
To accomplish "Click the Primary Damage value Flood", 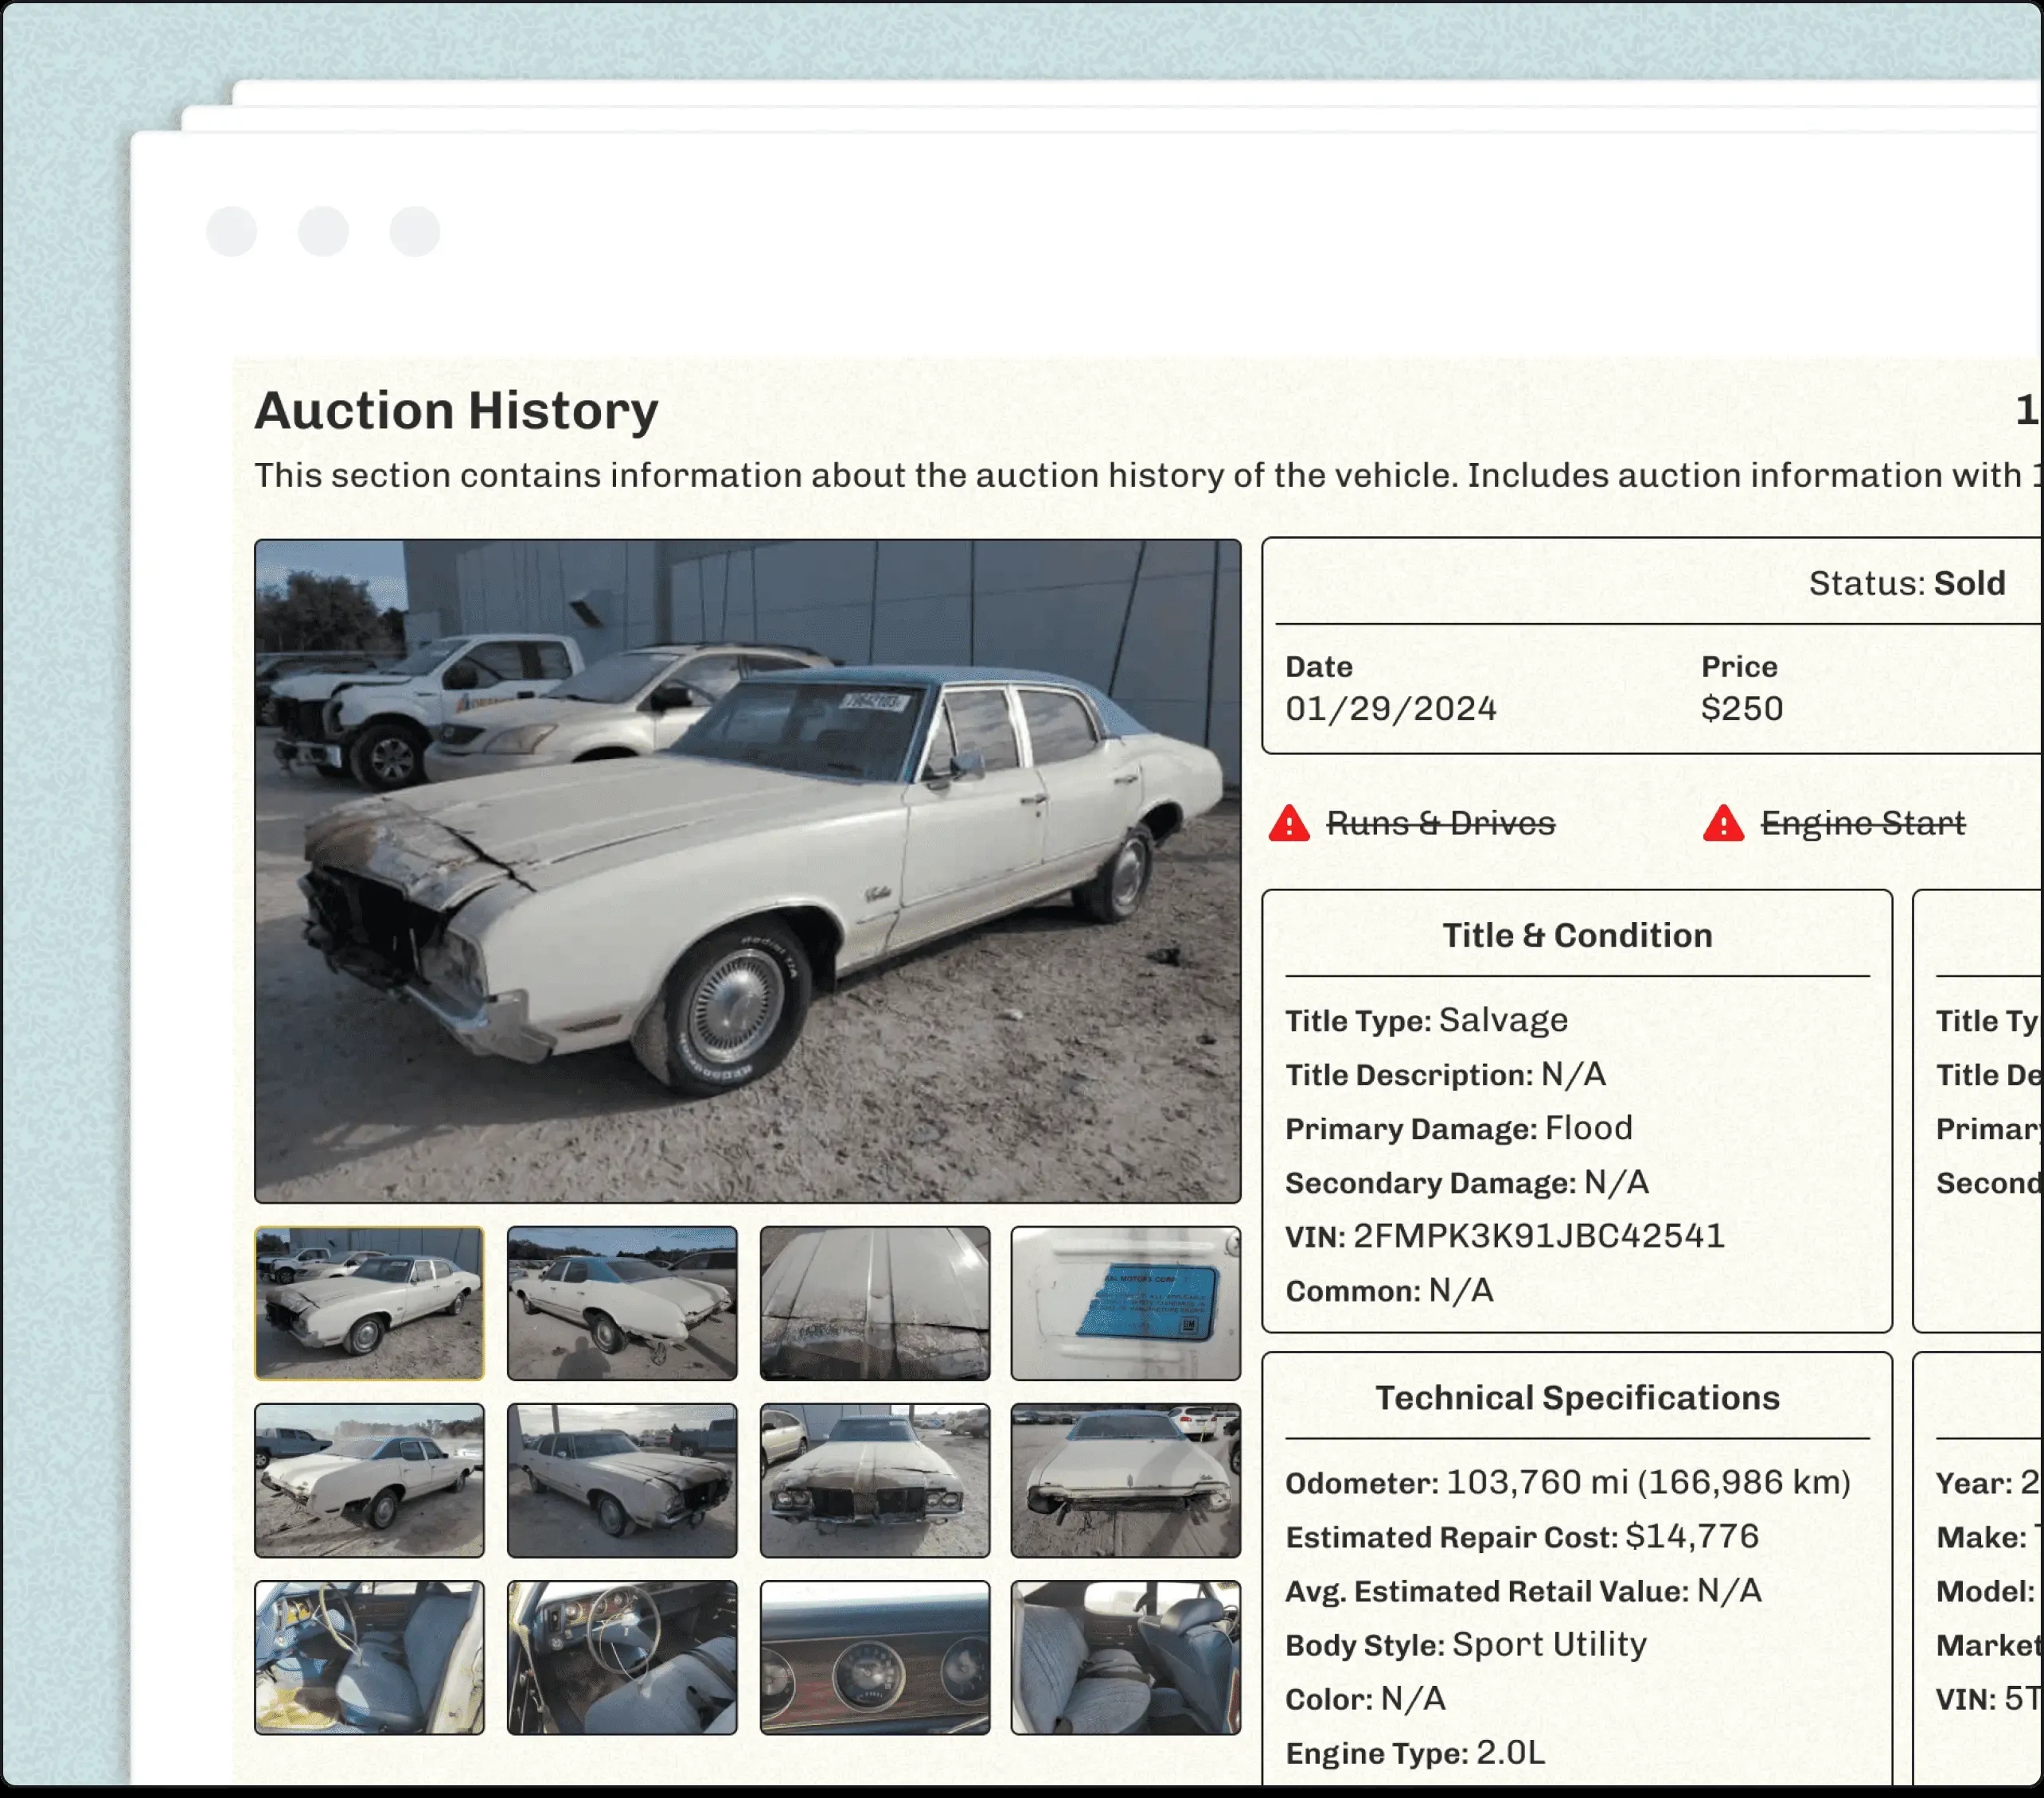I will coord(1588,1128).
